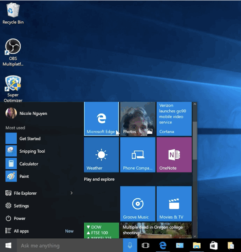This screenshot has height=252, width=241.
Task: Open File Explorer from Start menu
Action: pyautogui.click(x=36, y=193)
